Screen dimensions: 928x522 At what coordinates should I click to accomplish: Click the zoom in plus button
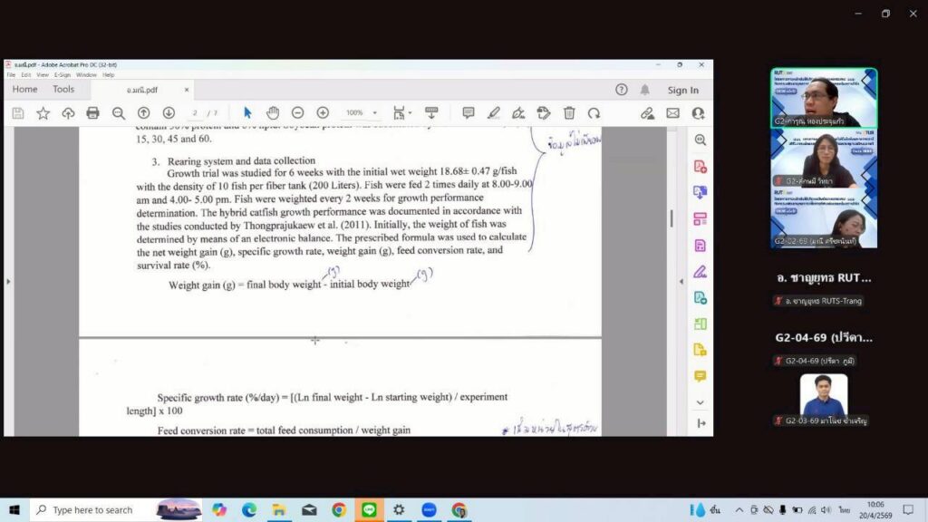323,113
